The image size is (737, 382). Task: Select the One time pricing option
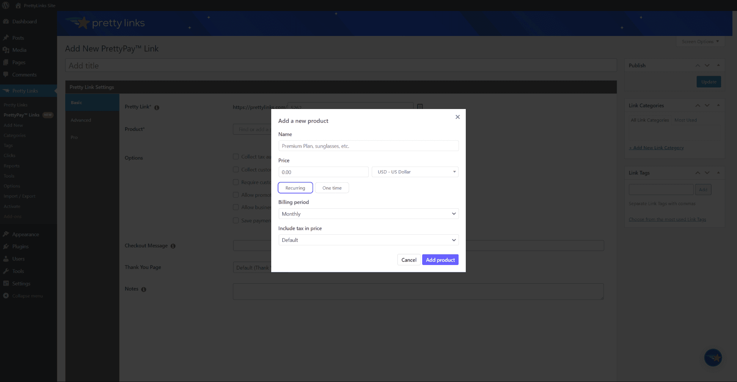point(332,187)
